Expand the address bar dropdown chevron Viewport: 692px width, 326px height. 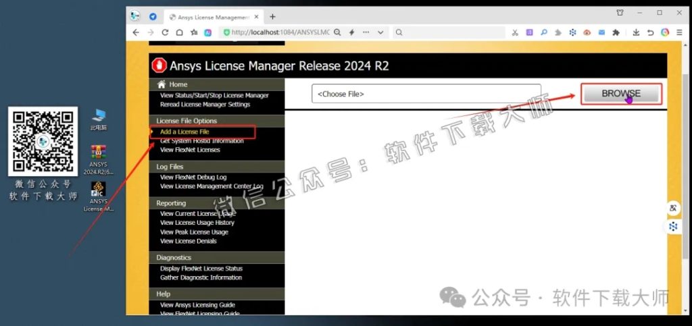380,32
